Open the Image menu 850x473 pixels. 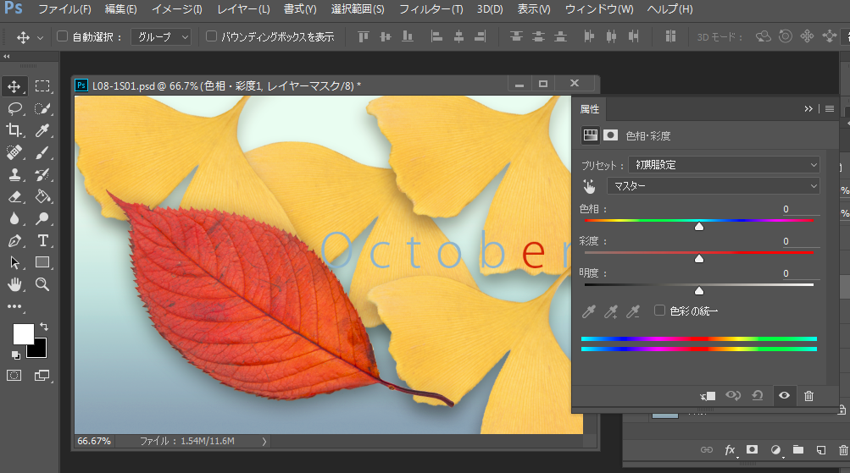pyautogui.click(x=177, y=9)
